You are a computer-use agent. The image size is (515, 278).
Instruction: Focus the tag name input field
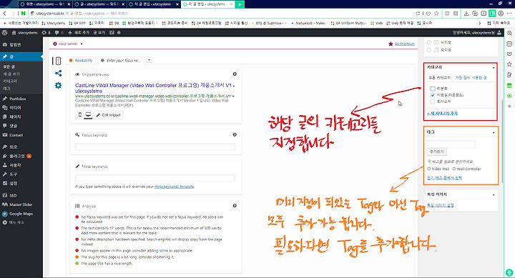(451, 144)
